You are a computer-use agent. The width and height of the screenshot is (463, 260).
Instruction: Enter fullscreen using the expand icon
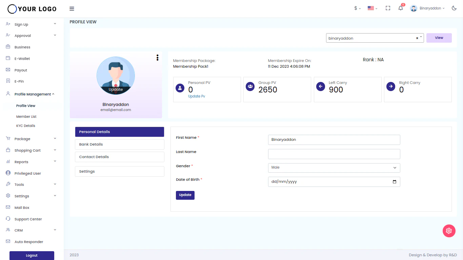coord(387,8)
